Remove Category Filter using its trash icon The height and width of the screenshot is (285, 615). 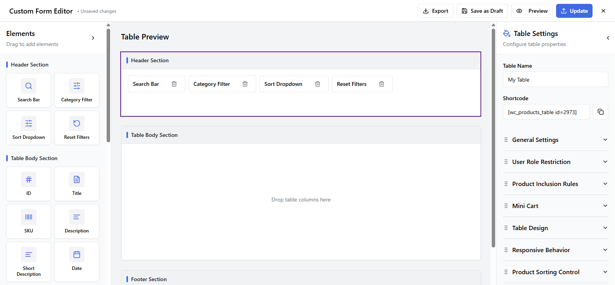pyautogui.click(x=245, y=84)
